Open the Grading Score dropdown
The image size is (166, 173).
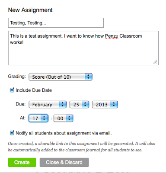click(x=61, y=77)
